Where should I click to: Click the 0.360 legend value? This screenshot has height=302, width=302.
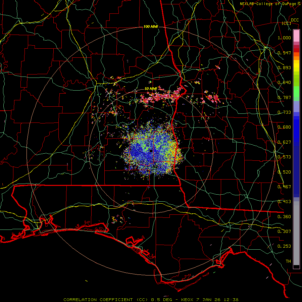(284, 217)
